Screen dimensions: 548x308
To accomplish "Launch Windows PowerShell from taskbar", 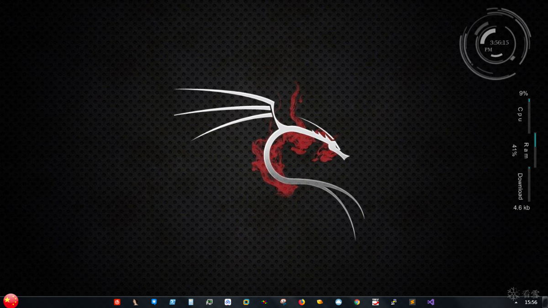I will tap(172, 302).
